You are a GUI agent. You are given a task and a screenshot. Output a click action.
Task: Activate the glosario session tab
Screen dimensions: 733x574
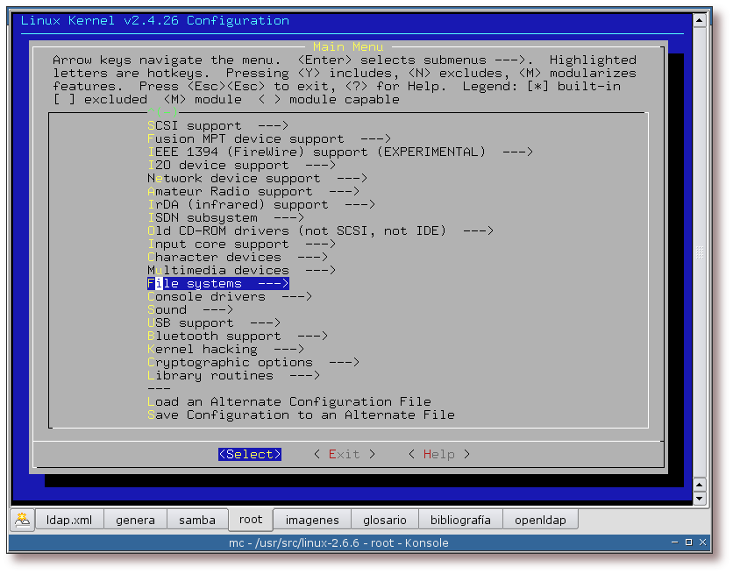coord(386,520)
